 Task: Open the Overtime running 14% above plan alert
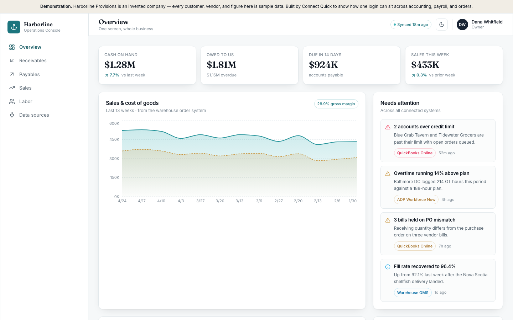[438, 187]
